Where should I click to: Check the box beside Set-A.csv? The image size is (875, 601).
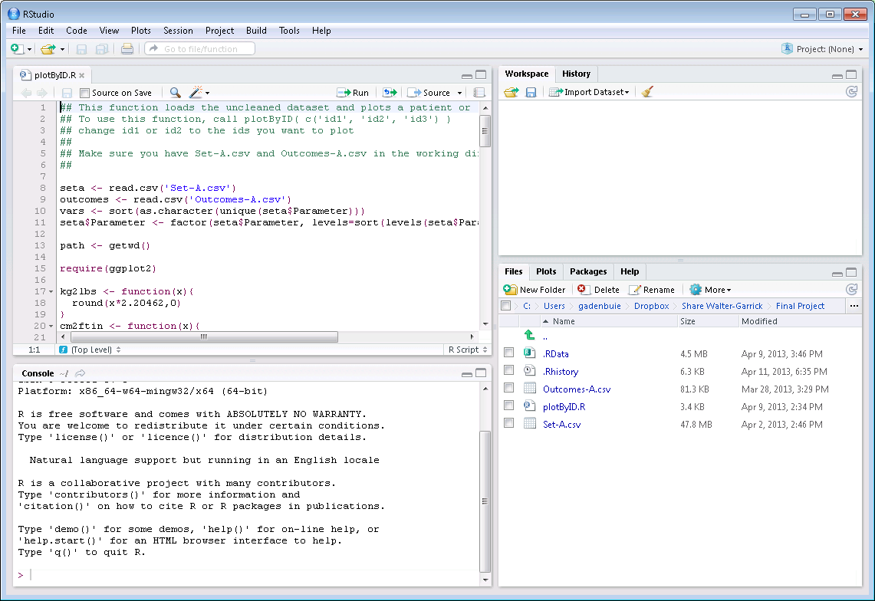click(x=509, y=424)
